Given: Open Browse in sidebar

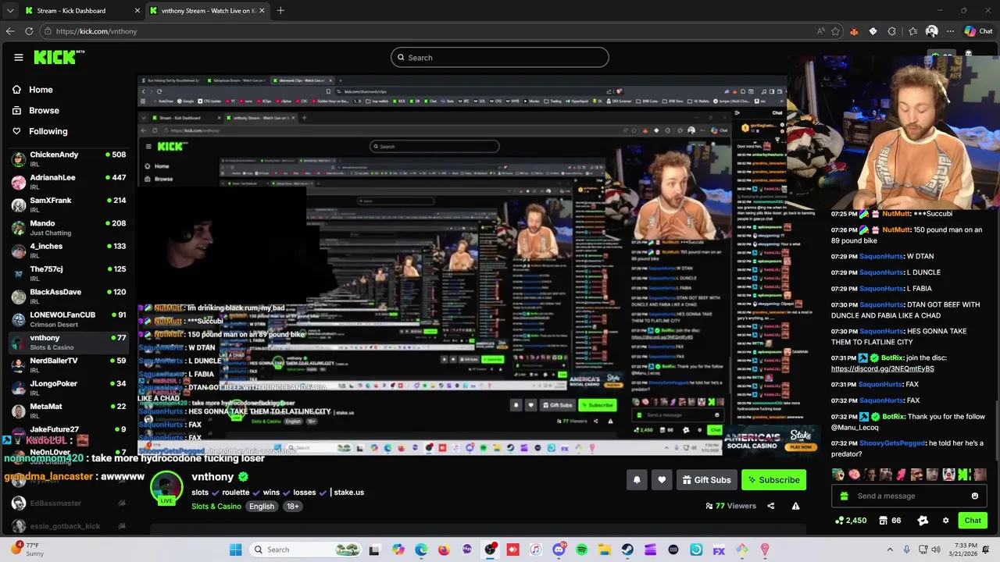Looking at the screenshot, I should [x=44, y=111].
